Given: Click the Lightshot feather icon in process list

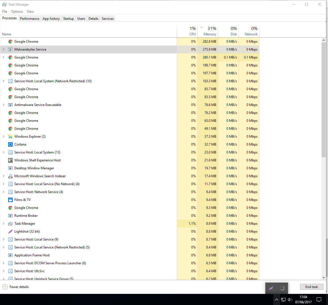Looking at the screenshot, I should [10, 232].
